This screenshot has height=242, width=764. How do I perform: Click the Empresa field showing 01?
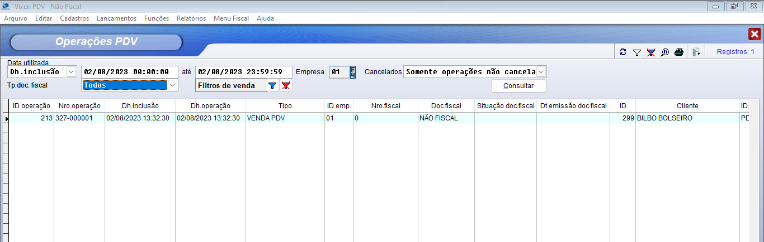pos(339,72)
